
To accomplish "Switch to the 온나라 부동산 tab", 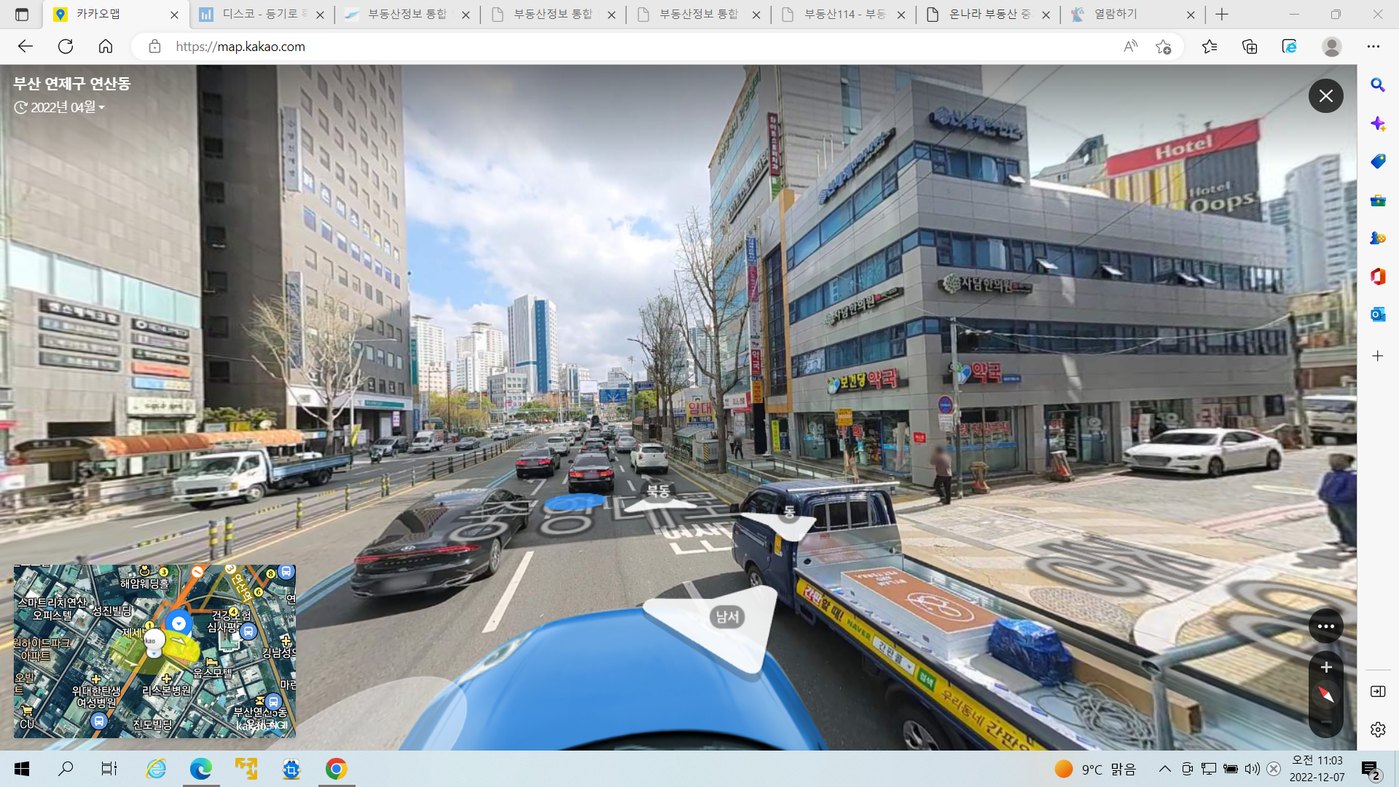I will [x=990, y=15].
